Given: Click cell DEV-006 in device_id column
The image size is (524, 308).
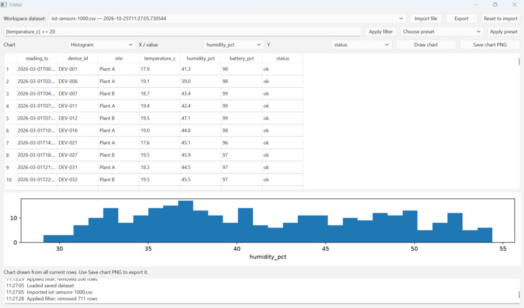Looking at the screenshot, I should (x=77, y=81).
